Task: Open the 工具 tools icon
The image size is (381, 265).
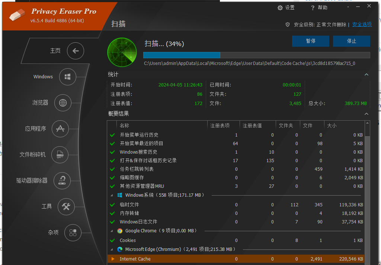Action: click(x=66, y=207)
